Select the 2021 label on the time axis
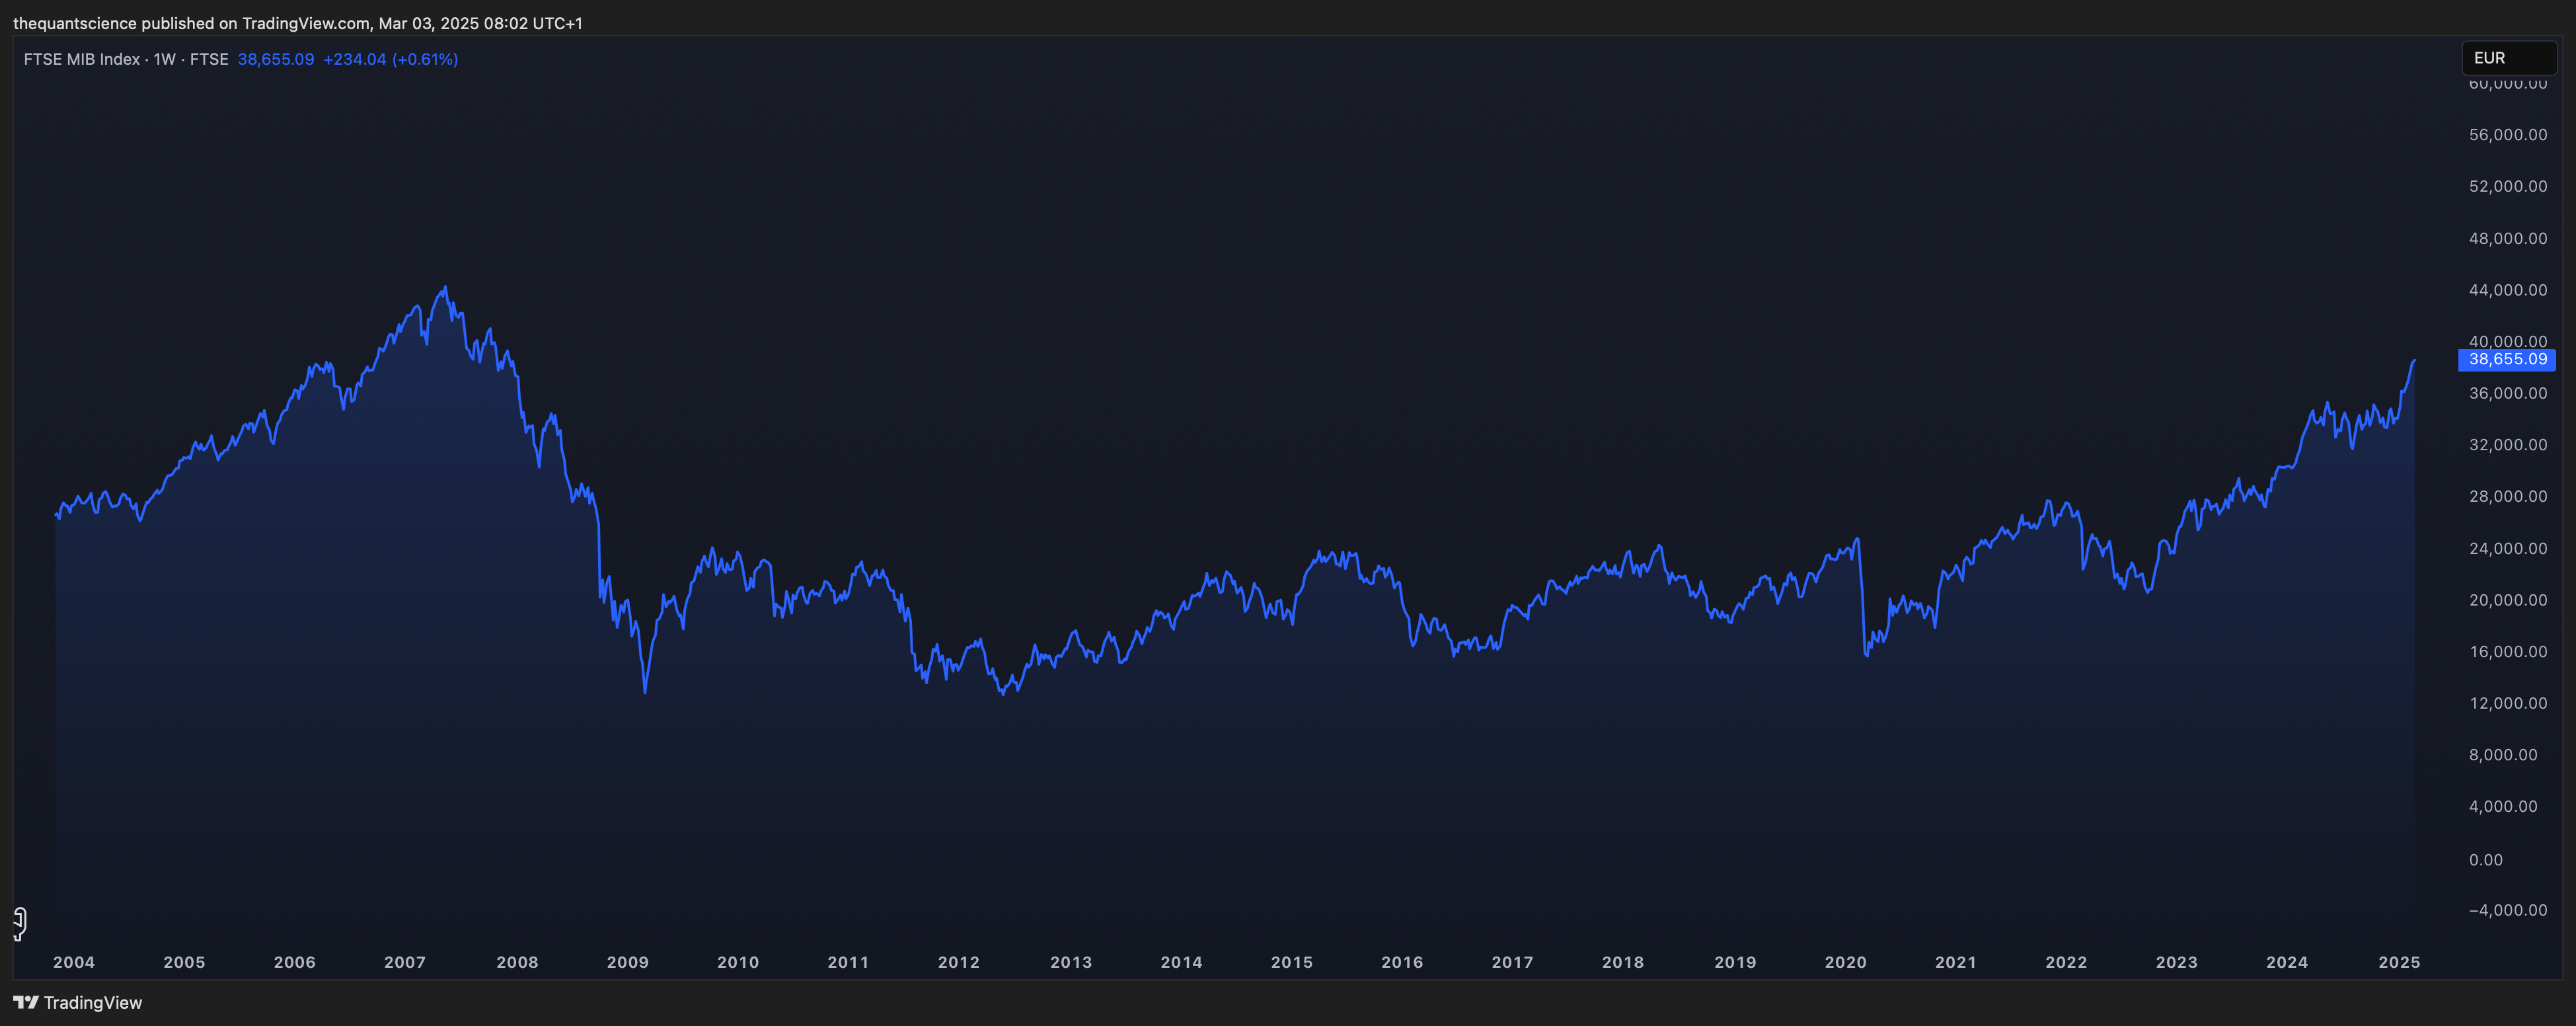This screenshot has width=2576, height=1026. pos(1955,962)
